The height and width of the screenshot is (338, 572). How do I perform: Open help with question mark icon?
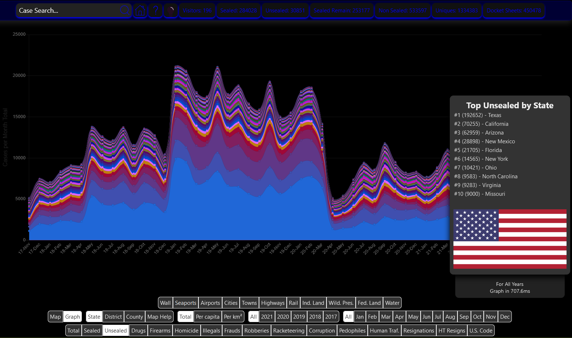155,11
